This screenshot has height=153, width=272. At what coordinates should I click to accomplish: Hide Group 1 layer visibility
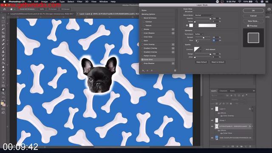click(x=212, y=120)
